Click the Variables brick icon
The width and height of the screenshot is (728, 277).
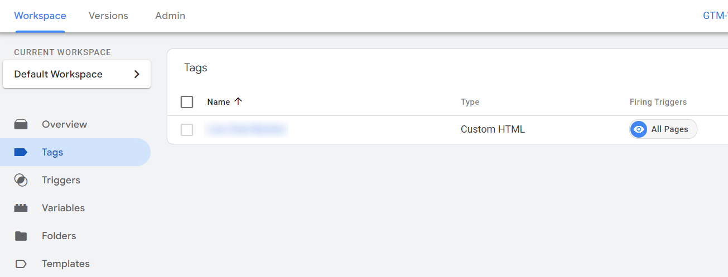coord(21,208)
